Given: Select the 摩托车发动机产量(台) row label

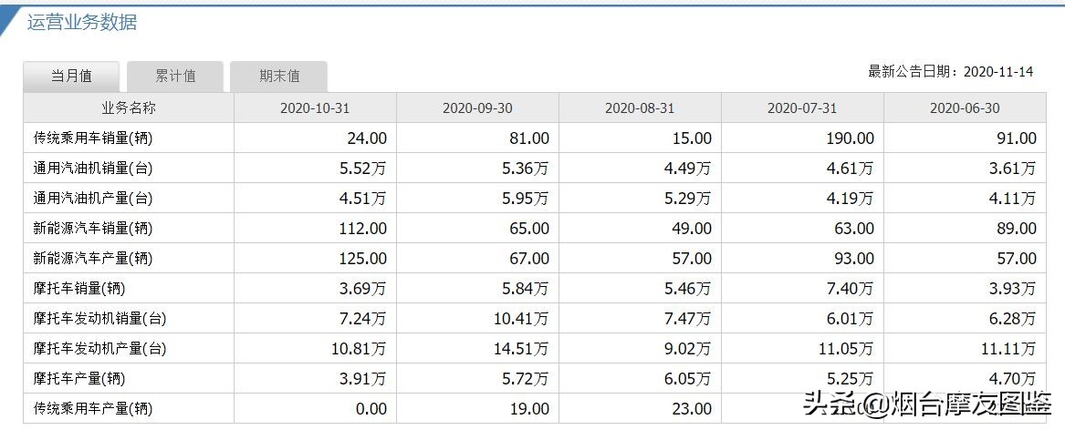Looking at the screenshot, I should (x=99, y=349).
